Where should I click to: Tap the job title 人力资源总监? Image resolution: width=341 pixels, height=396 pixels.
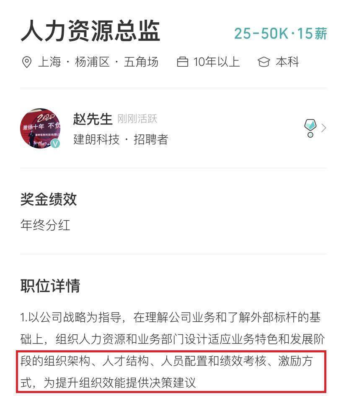(x=90, y=31)
